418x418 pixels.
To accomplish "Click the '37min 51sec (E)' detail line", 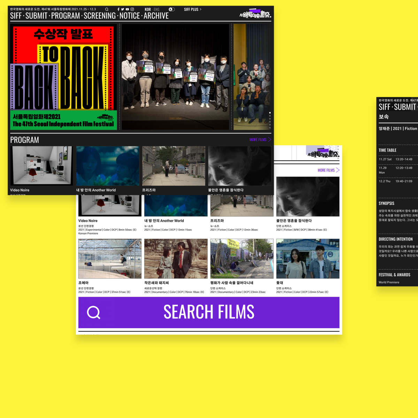I will [x=104, y=292].
